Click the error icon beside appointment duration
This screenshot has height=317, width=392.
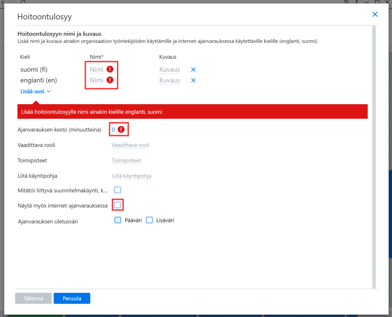coord(121,129)
